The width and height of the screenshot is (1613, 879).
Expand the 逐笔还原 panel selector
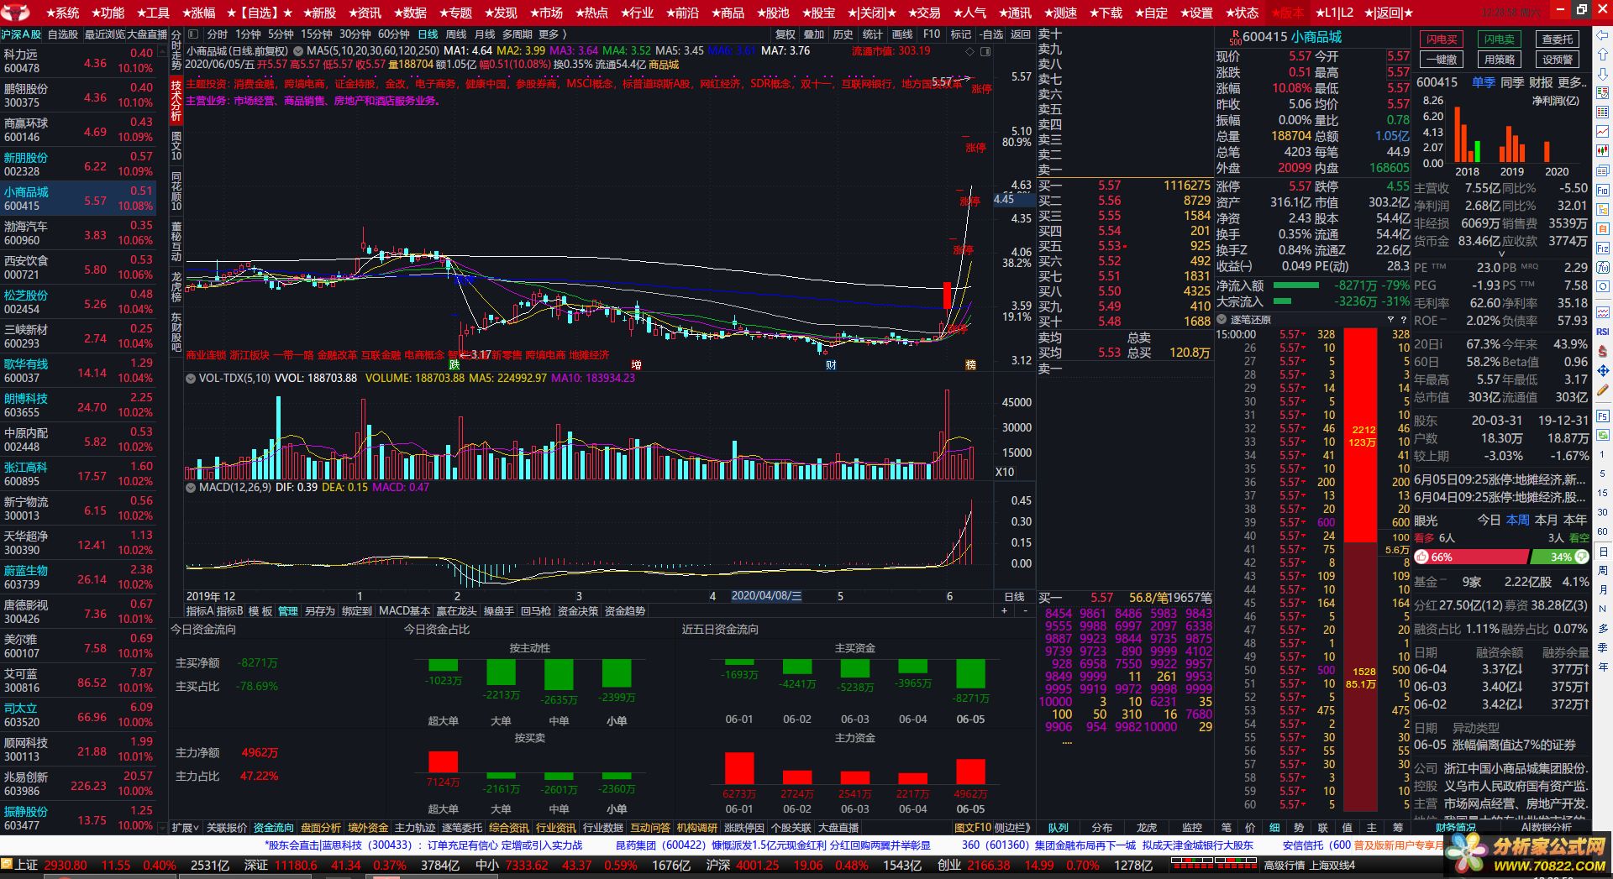pyautogui.click(x=1222, y=320)
